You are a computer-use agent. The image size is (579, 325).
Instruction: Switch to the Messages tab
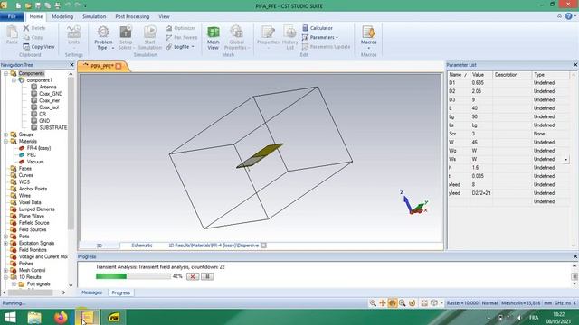[x=91, y=292]
